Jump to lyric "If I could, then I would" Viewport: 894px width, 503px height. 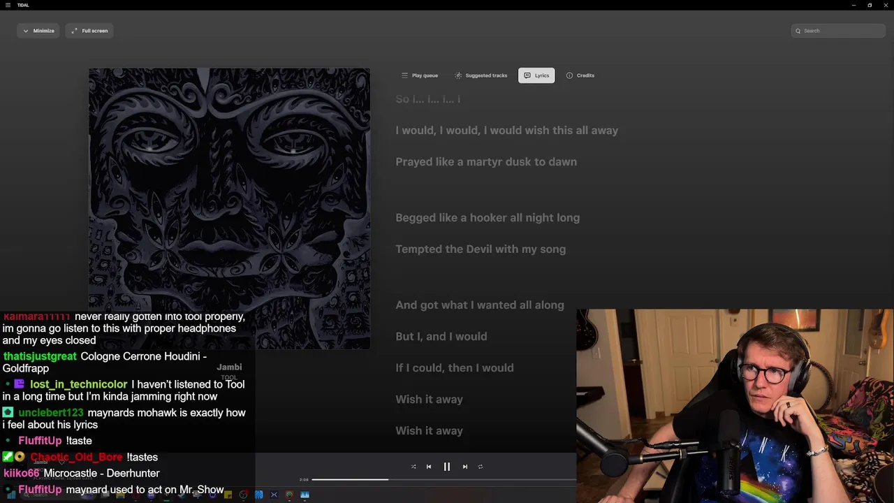pyautogui.click(x=455, y=367)
